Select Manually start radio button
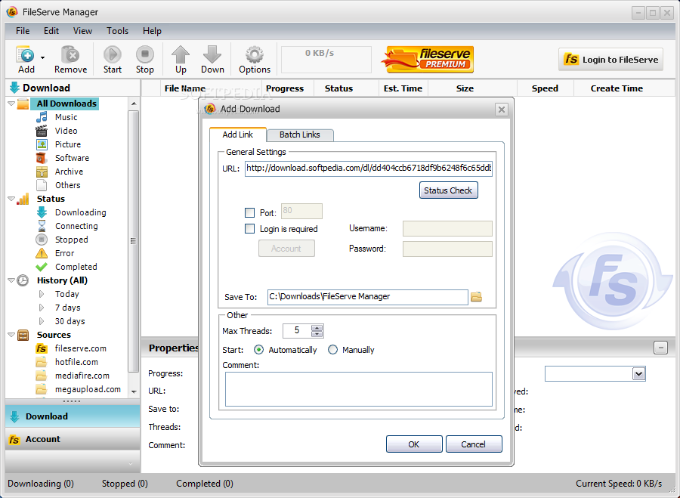The image size is (680, 498). (x=332, y=350)
